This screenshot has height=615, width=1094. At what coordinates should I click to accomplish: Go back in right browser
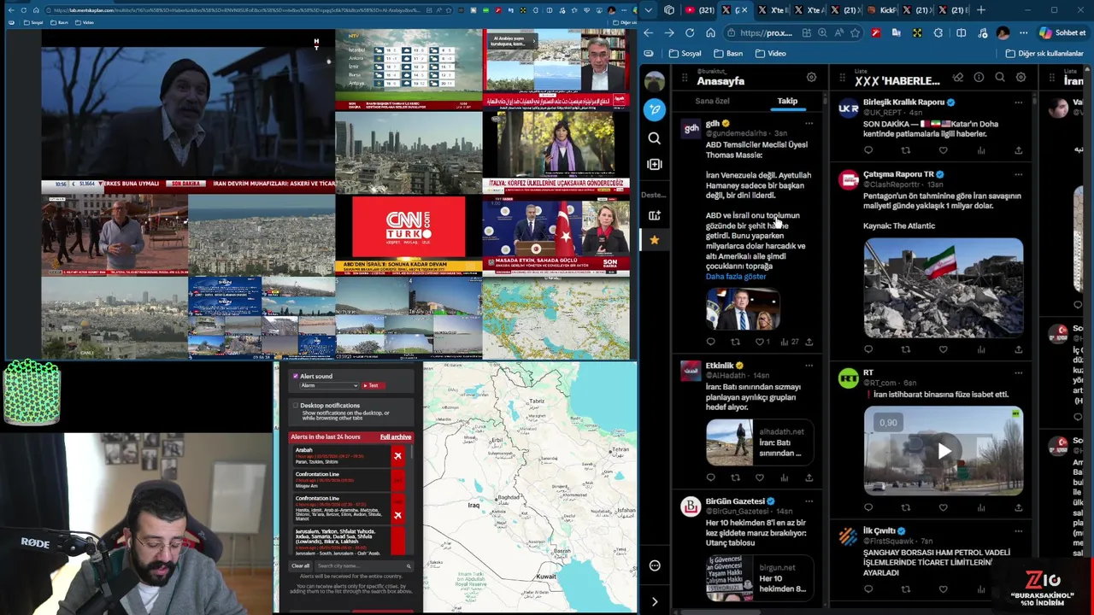click(x=649, y=32)
